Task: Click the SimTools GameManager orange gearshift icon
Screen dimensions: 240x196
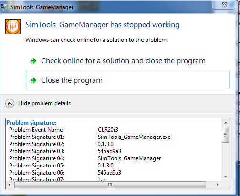Action: point(13,27)
